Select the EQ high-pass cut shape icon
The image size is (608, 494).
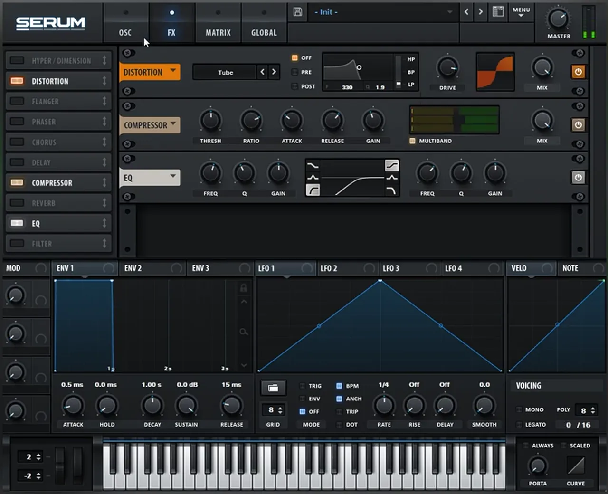[313, 190]
